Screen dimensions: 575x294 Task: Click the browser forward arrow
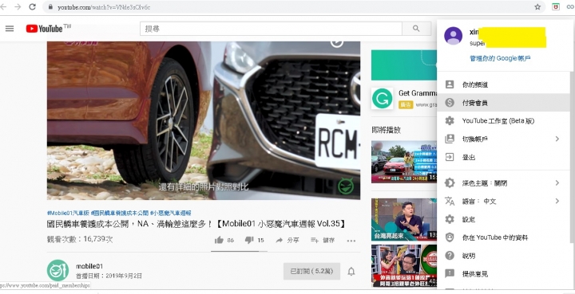(x=18, y=7)
